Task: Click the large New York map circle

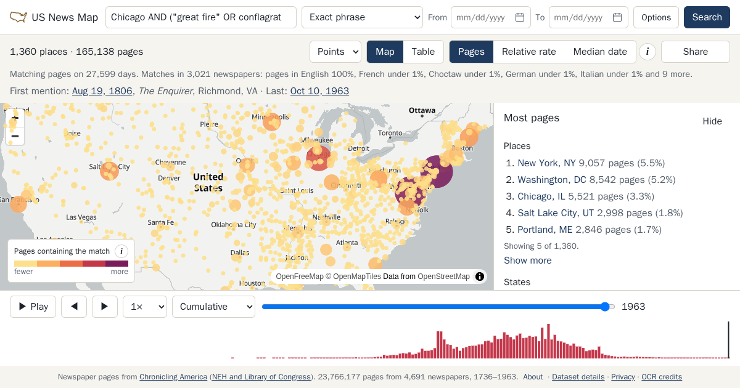Action: (x=437, y=171)
